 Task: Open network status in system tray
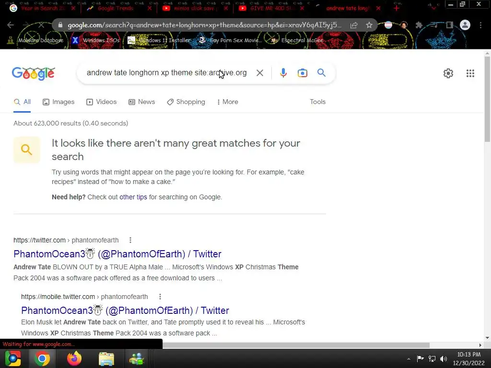point(432,359)
